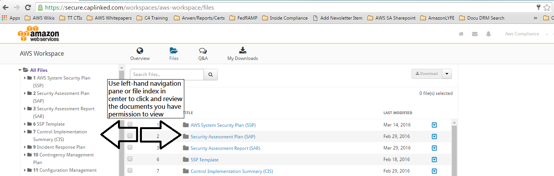Expand 3 Security Assessment Report tree node
554x176 pixels.
25,109
